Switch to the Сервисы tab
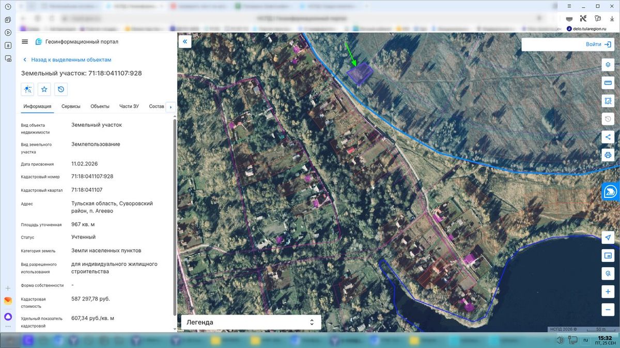The height and width of the screenshot is (348, 620). 71,106
